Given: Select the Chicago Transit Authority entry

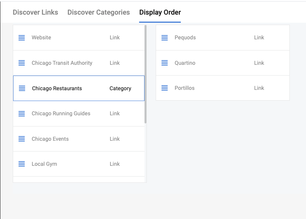Looking at the screenshot, I should pos(62,63).
